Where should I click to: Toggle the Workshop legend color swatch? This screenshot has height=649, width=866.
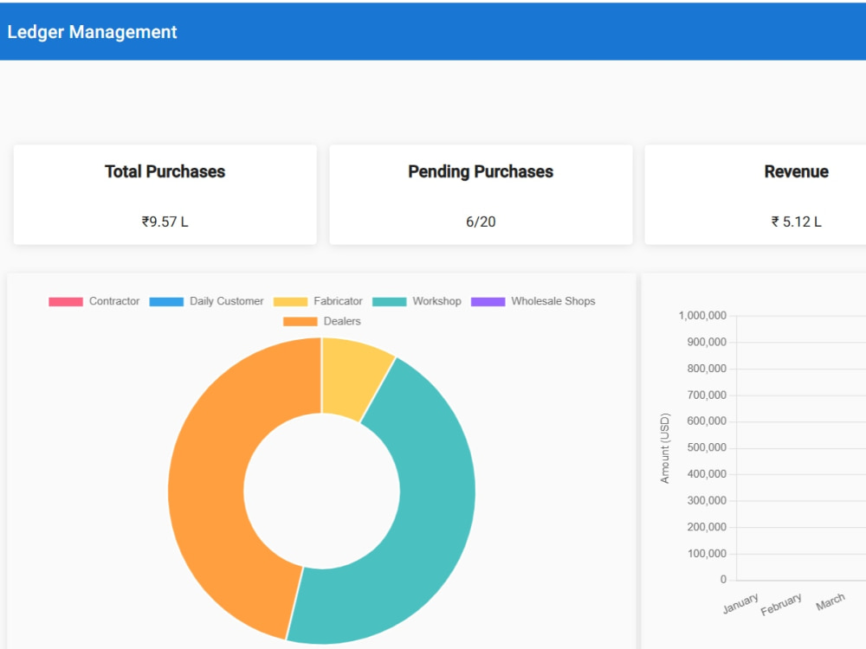(390, 301)
